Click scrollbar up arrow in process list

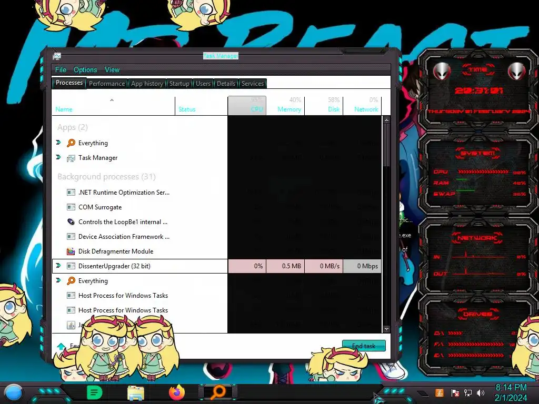coord(386,120)
